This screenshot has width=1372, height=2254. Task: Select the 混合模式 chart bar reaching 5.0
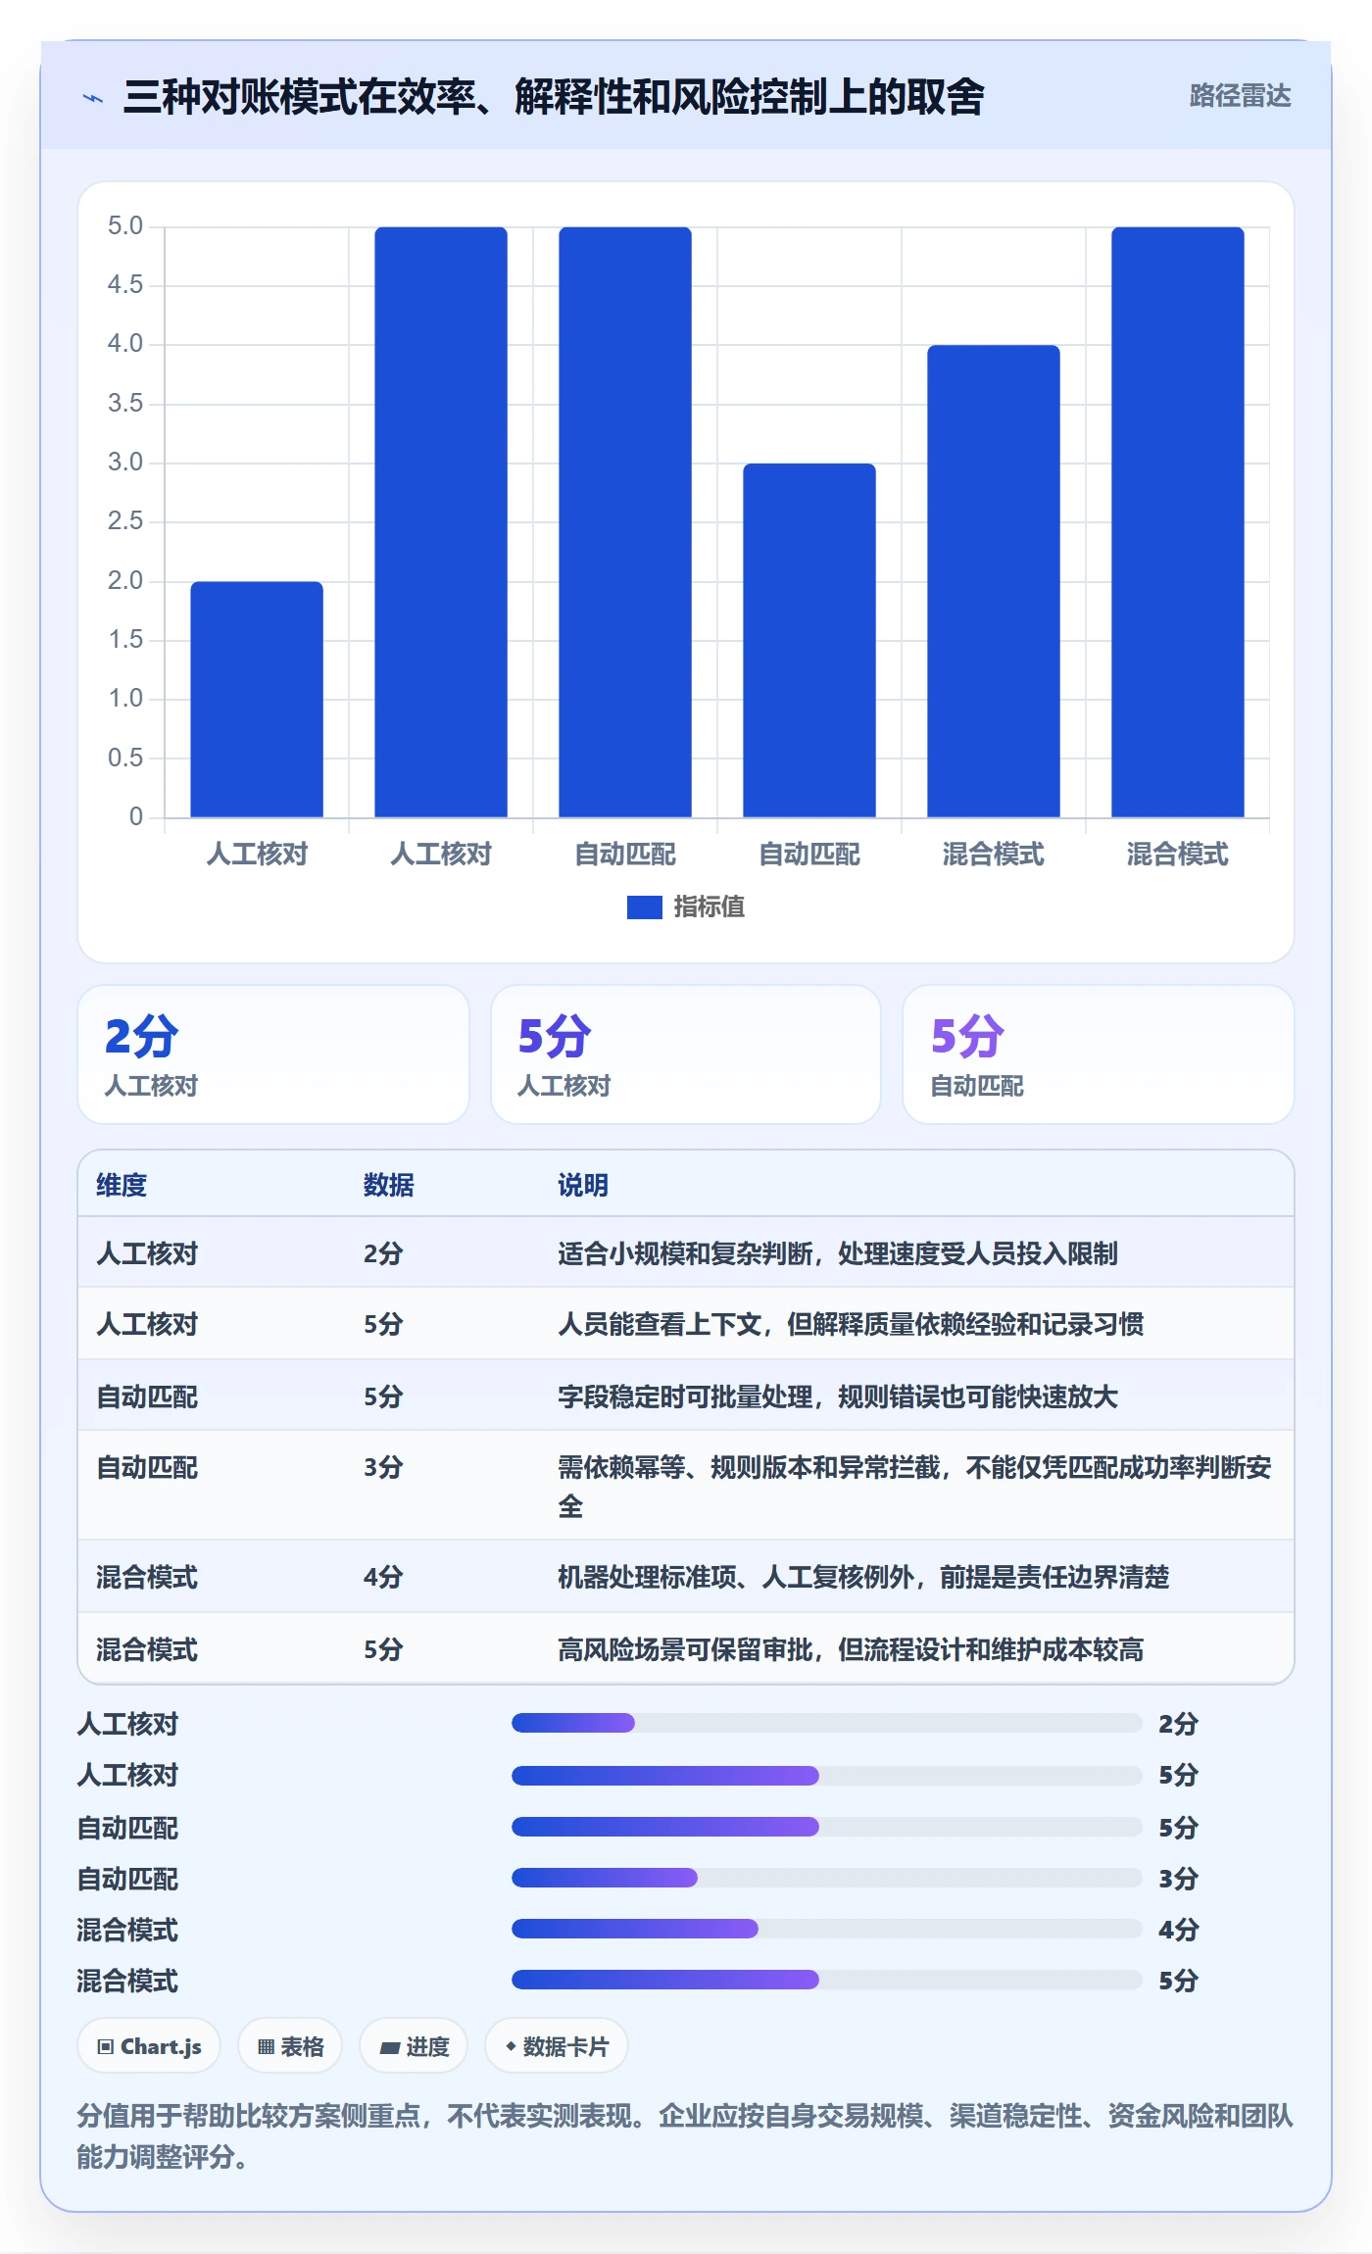[1178, 521]
